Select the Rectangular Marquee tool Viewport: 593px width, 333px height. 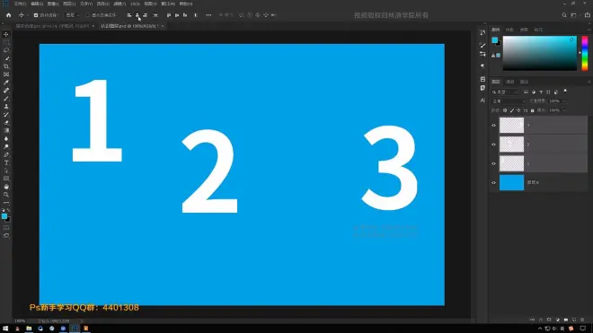[x=6, y=42]
